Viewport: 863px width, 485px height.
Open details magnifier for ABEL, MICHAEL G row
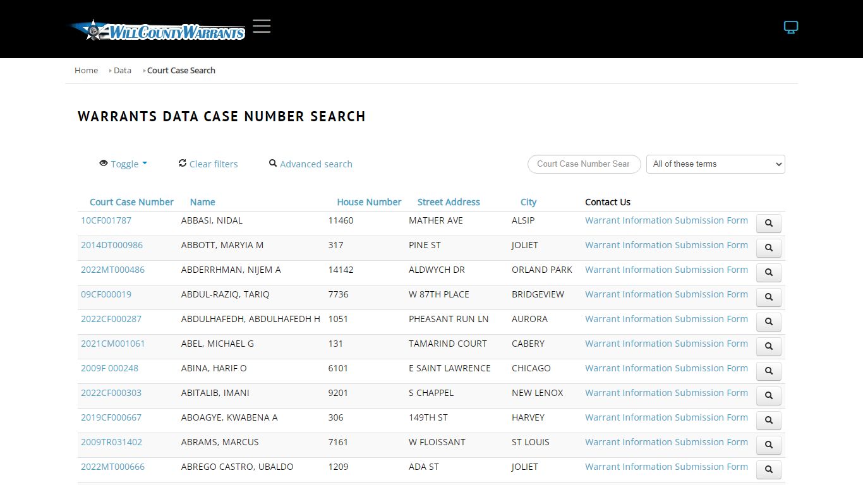(x=769, y=347)
